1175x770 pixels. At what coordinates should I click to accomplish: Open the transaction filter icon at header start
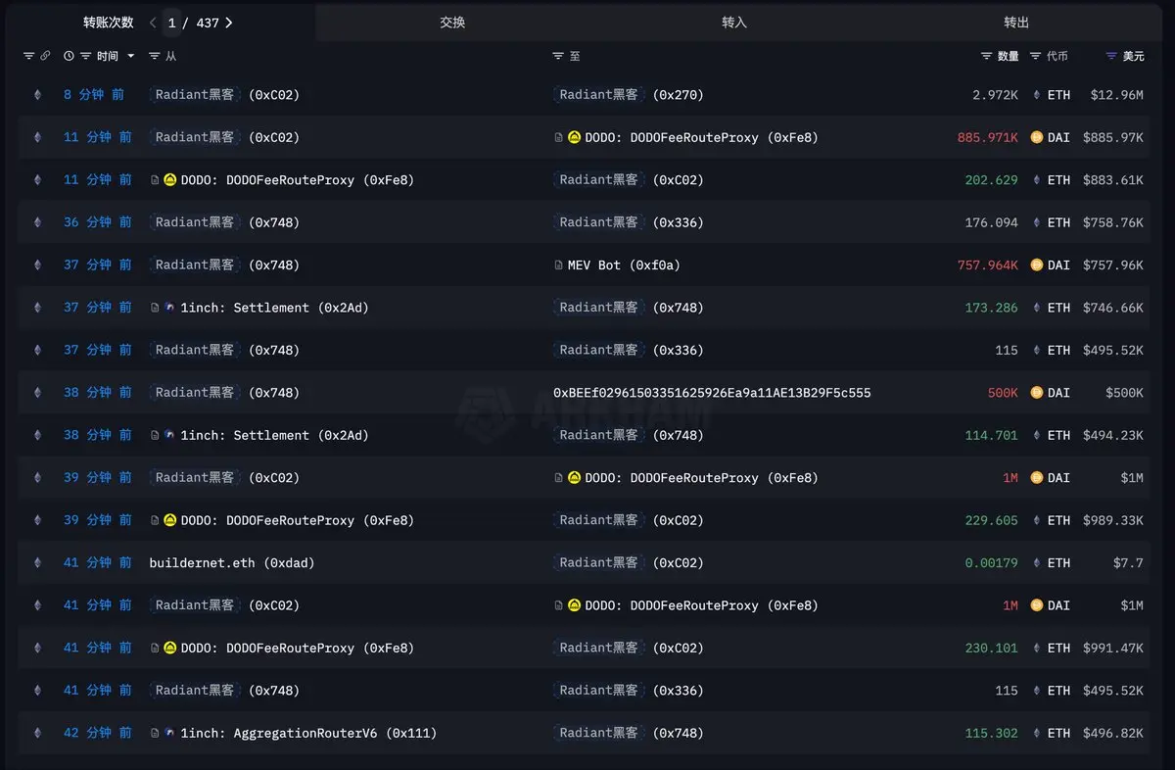tap(28, 57)
